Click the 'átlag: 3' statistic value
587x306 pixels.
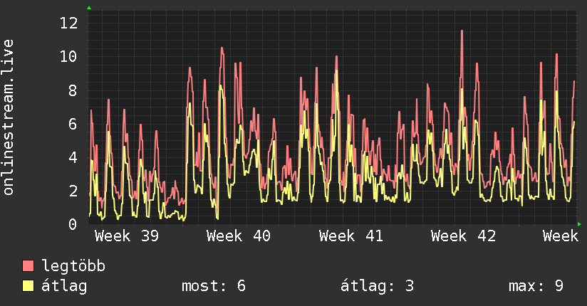click(378, 286)
